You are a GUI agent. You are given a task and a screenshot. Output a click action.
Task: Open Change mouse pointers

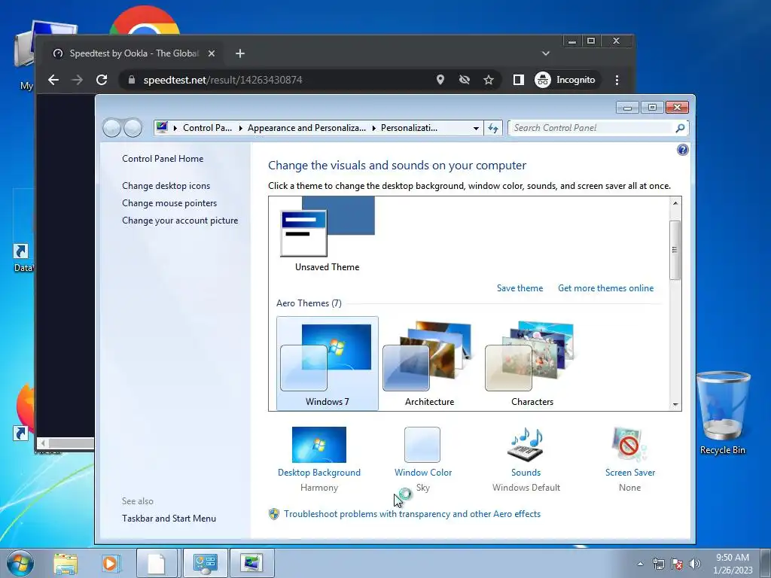[x=169, y=203]
